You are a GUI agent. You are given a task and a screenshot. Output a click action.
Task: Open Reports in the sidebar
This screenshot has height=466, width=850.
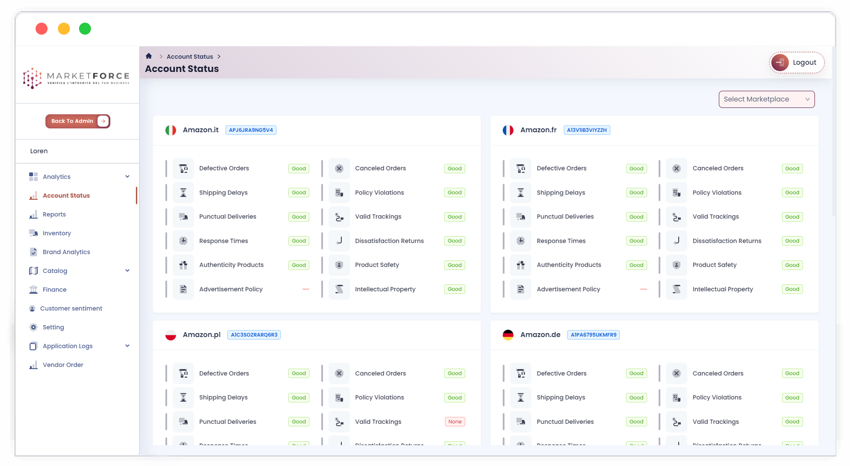click(54, 214)
